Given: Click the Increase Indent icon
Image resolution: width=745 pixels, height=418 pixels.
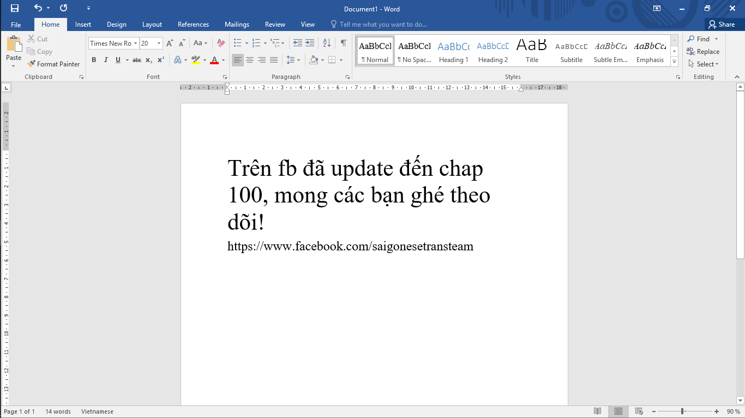Looking at the screenshot, I should [x=310, y=43].
